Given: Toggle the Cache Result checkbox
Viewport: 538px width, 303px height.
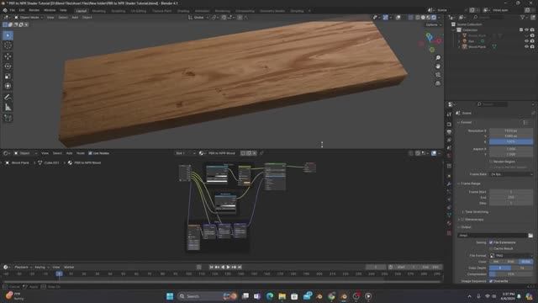Looking at the screenshot, I should coord(491,248).
